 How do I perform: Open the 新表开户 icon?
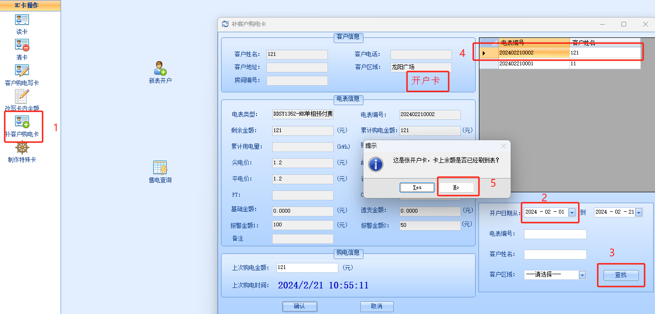(160, 69)
